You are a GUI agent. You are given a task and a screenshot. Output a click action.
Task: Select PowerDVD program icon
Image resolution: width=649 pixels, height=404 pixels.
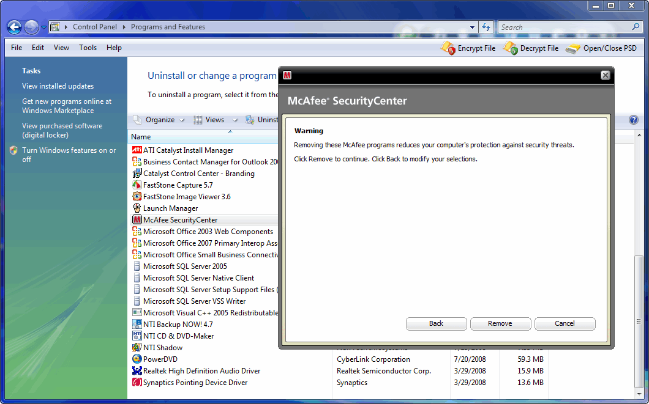(x=137, y=359)
